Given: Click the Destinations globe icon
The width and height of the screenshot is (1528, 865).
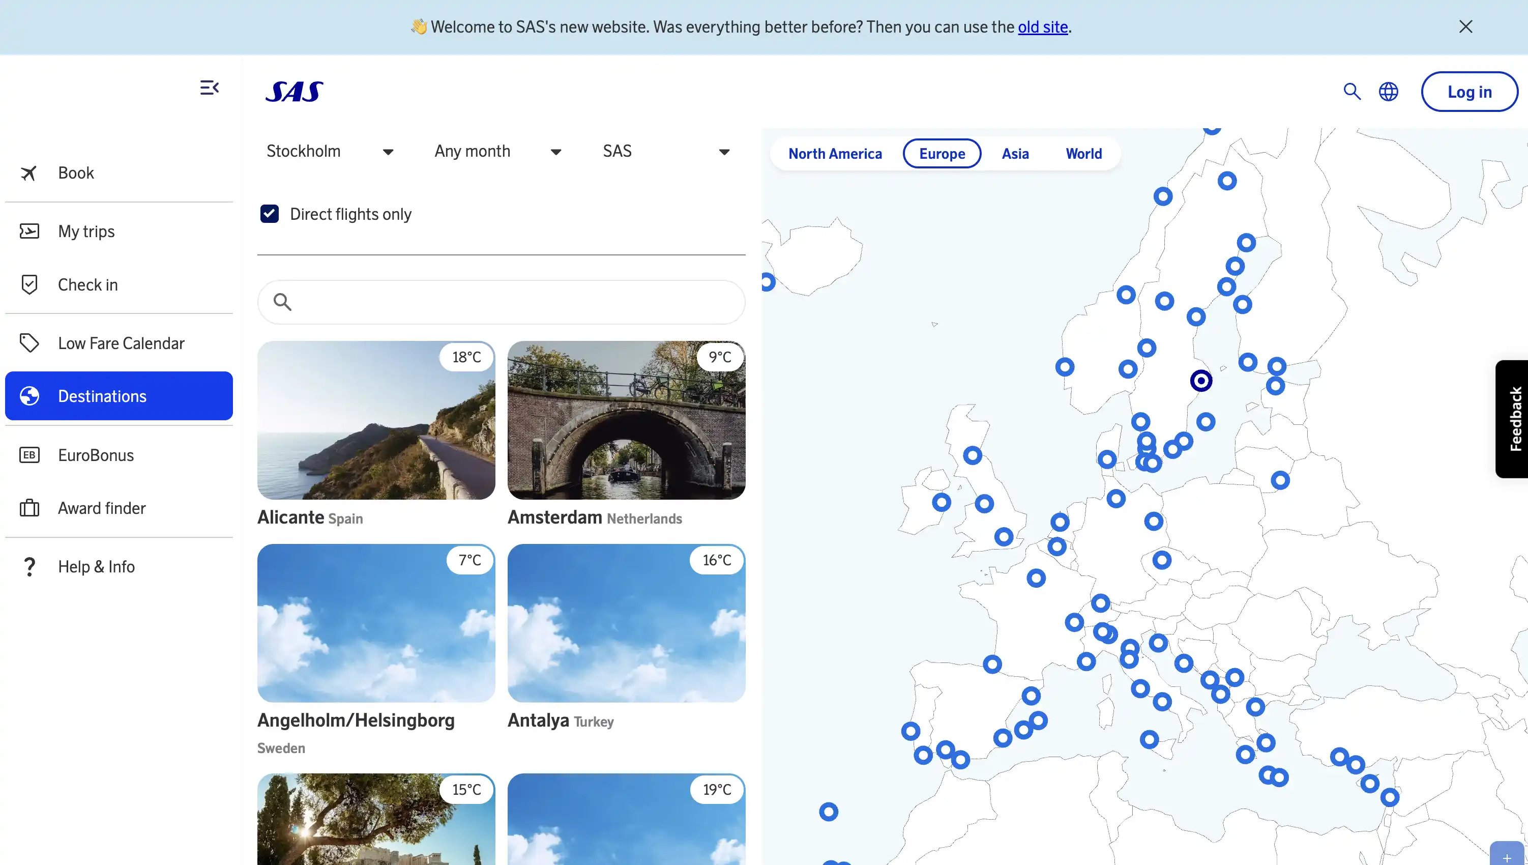Looking at the screenshot, I should coord(29,396).
